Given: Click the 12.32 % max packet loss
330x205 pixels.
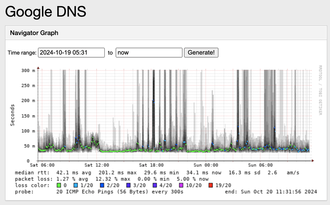Looking at the screenshot, I should 113,179.
